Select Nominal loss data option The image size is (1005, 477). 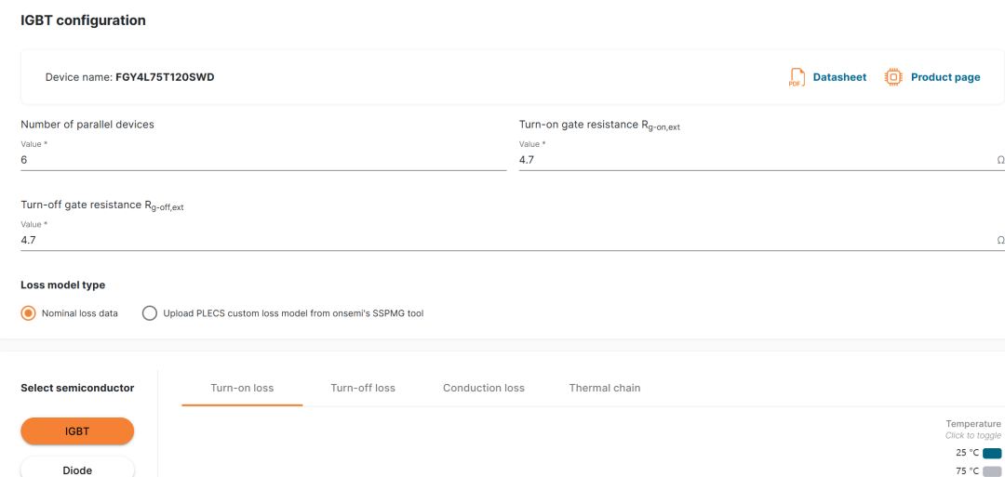(29, 313)
